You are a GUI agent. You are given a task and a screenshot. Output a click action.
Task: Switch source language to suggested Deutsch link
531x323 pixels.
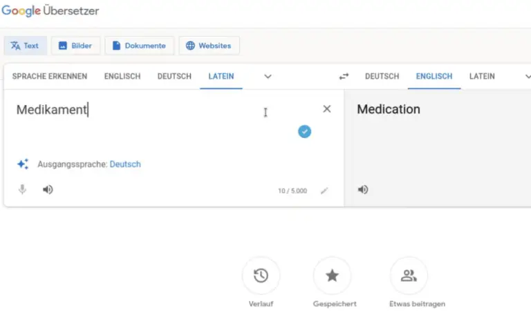[x=125, y=164]
